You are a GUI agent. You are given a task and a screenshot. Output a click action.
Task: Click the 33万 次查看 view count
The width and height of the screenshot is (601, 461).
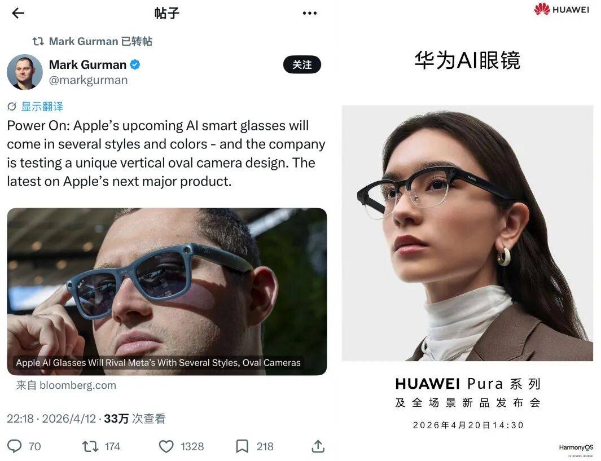[x=134, y=419]
